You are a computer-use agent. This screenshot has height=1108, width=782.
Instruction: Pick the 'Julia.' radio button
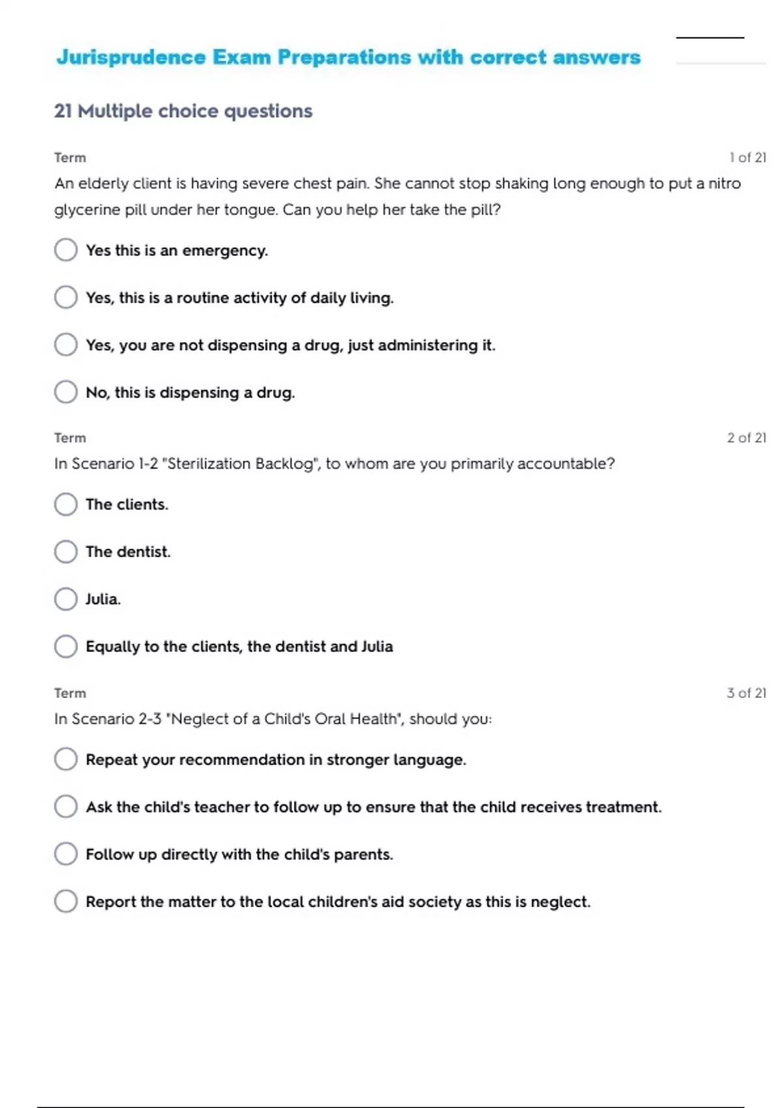66,599
